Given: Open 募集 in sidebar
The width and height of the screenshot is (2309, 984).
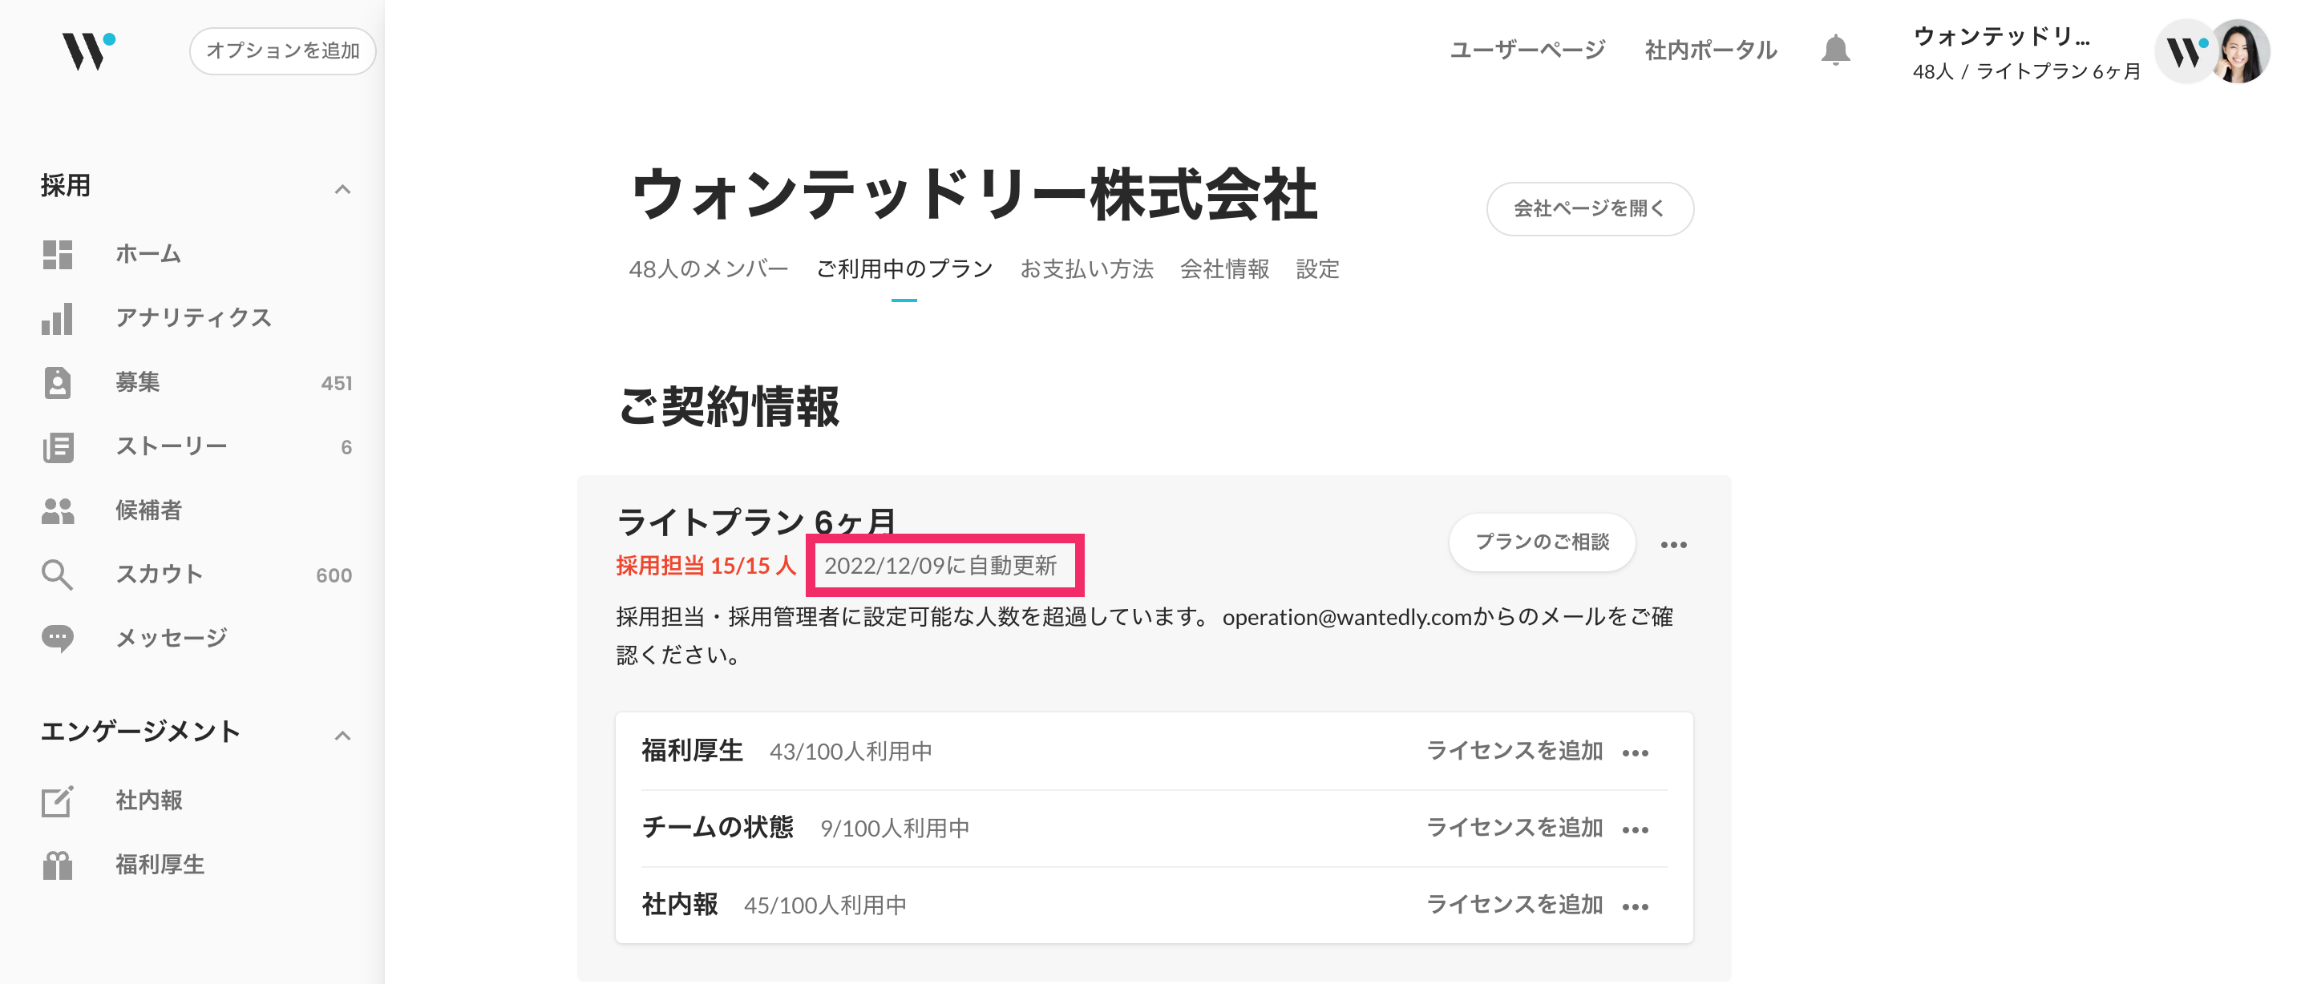Looking at the screenshot, I should (x=137, y=383).
